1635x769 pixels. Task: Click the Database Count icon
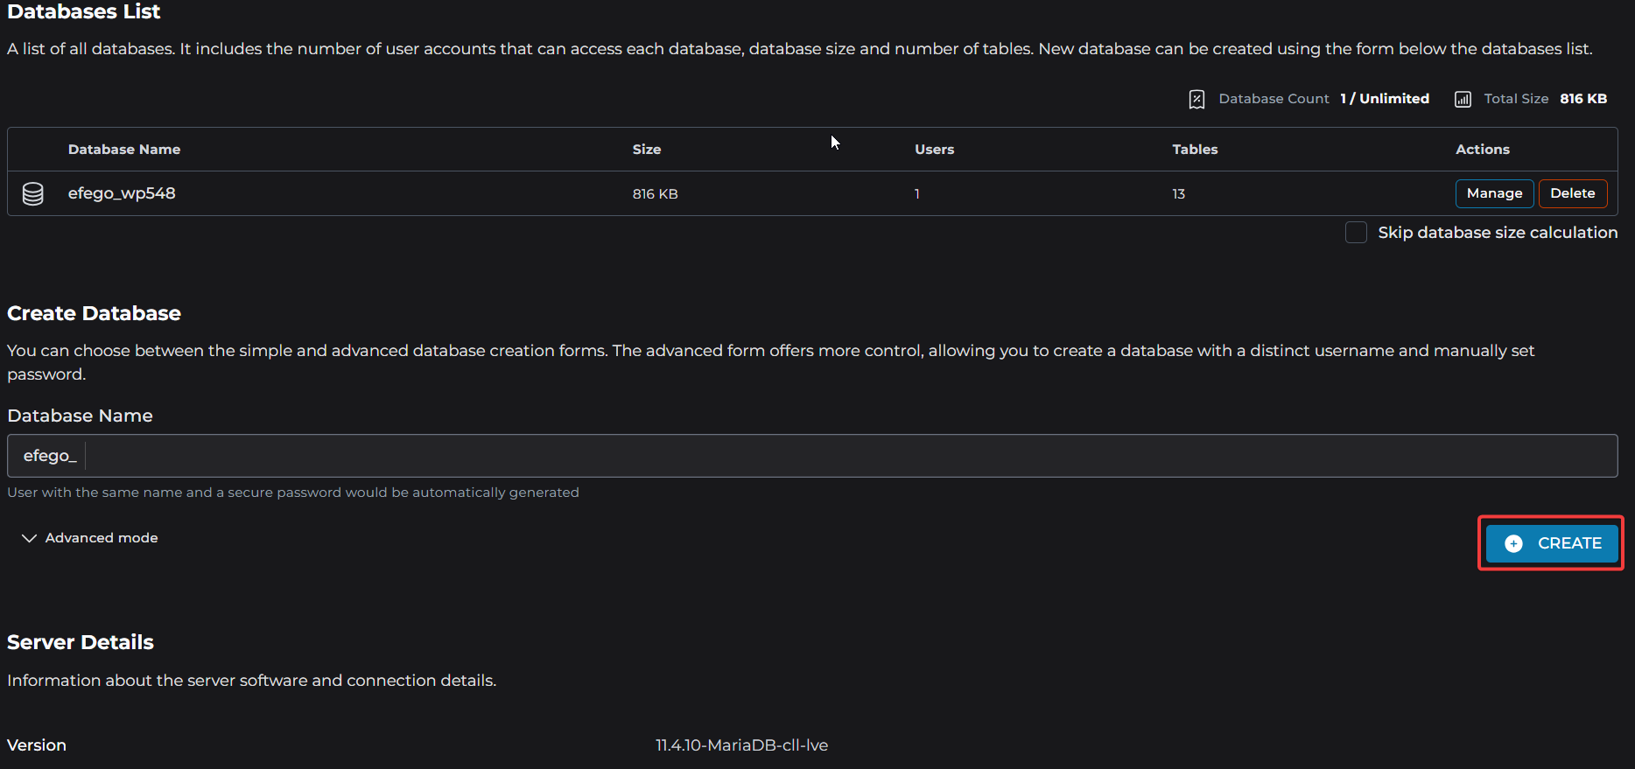point(1196,99)
